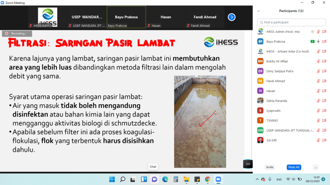Click the next participants arrow in gallery strip
The image size is (330, 185).
click(x=232, y=17)
